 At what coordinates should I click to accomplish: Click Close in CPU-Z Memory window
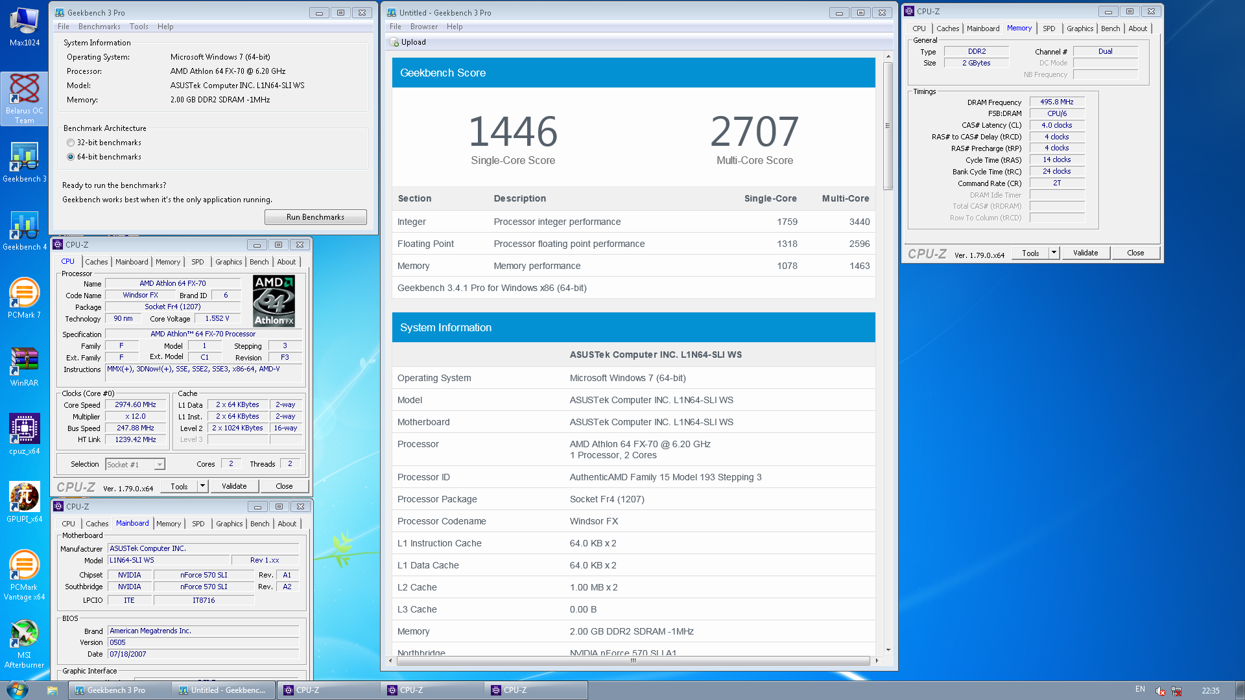coord(1135,253)
